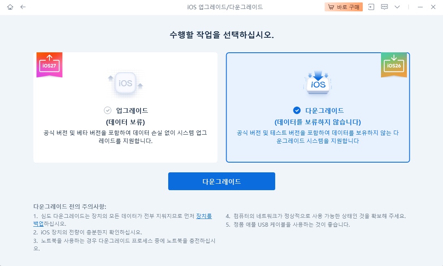Click note 2 about iOS 장치 전량
443x266 pixels.
click(88, 232)
